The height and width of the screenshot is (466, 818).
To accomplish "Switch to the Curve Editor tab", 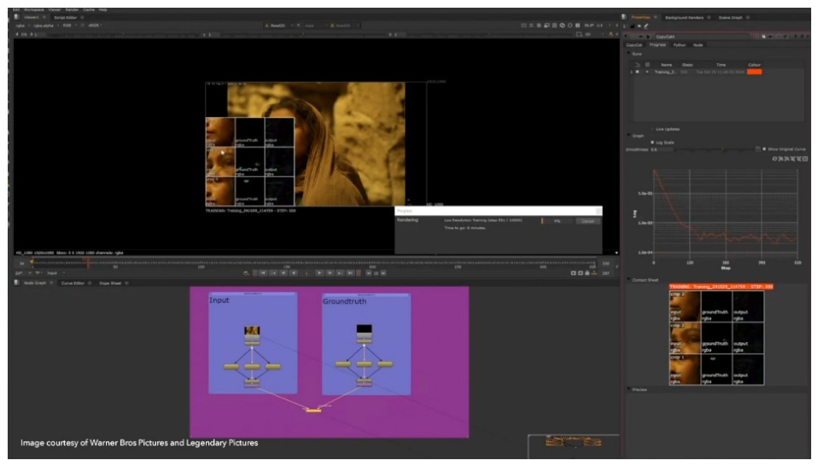I will point(73,283).
